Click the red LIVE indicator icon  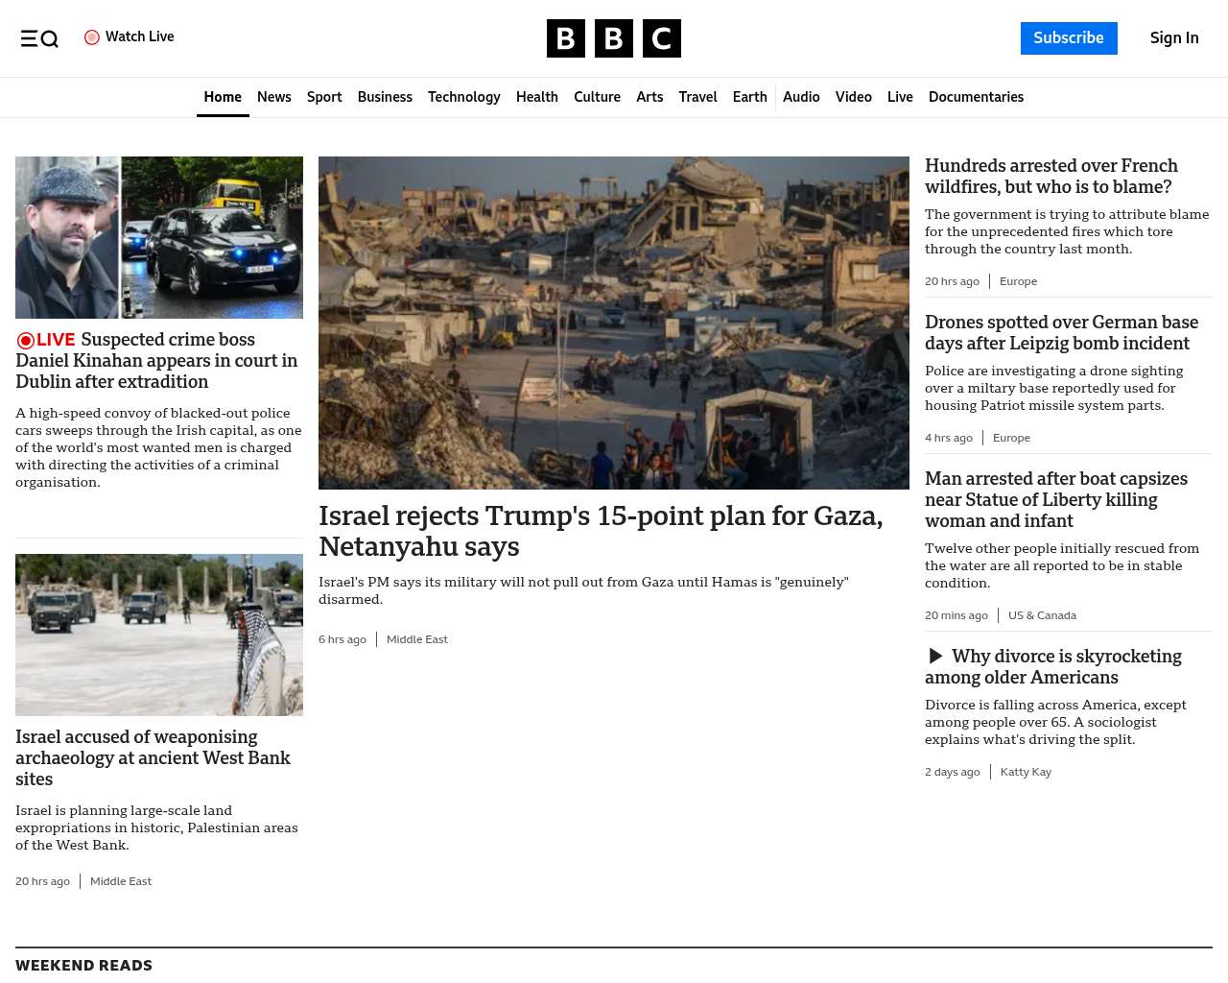tap(26, 340)
